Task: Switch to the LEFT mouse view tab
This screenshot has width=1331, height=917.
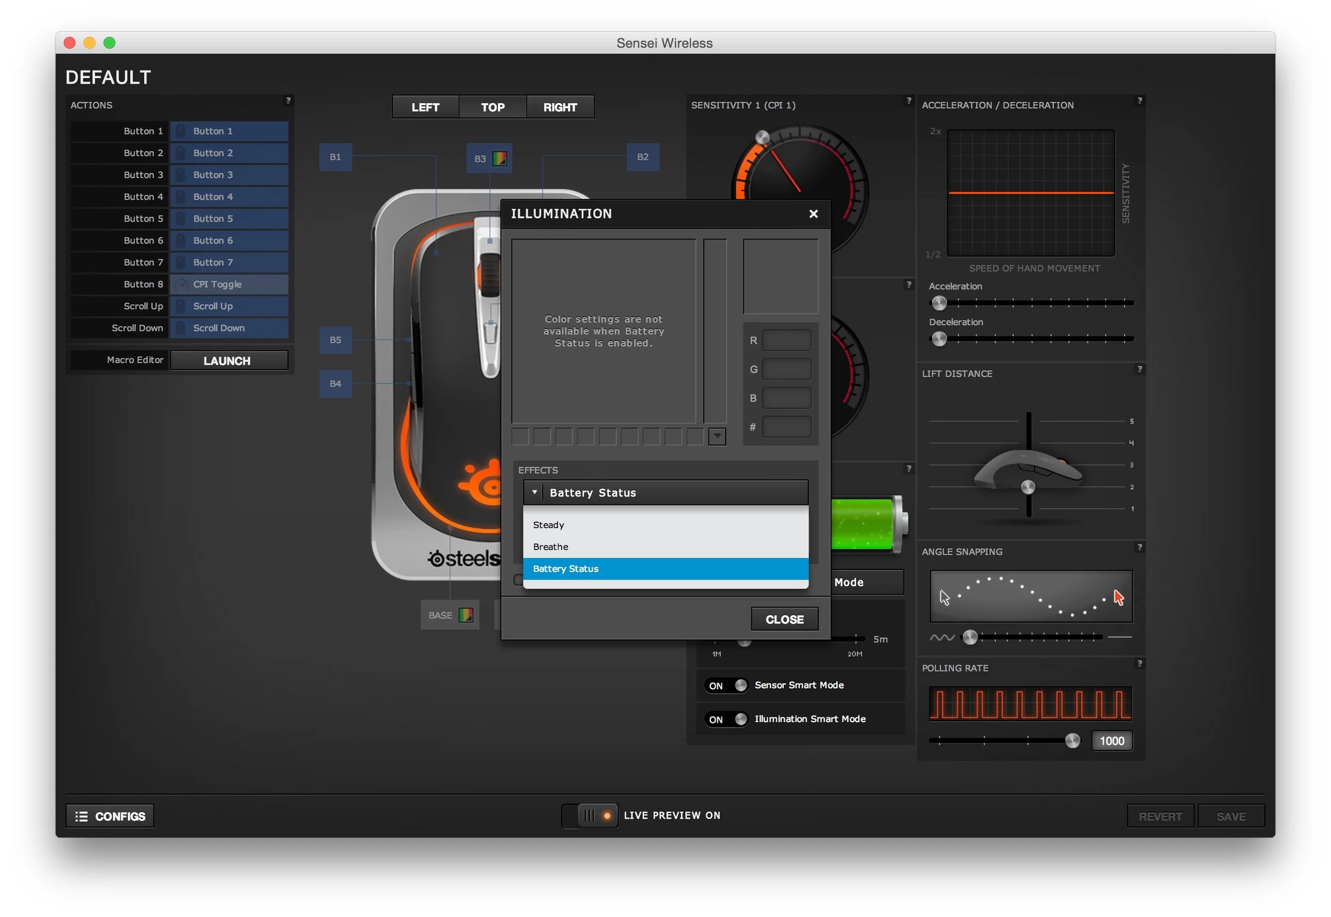Action: tap(425, 108)
